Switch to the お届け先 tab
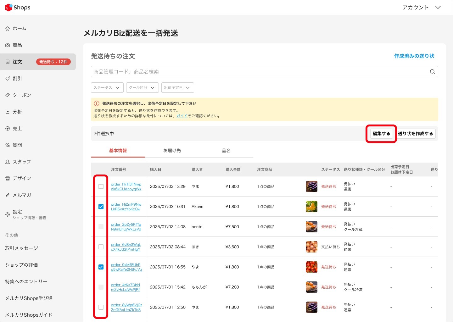 point(172,151)
